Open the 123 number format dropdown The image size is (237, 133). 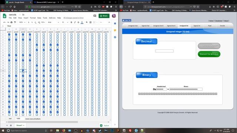point(43,22)
